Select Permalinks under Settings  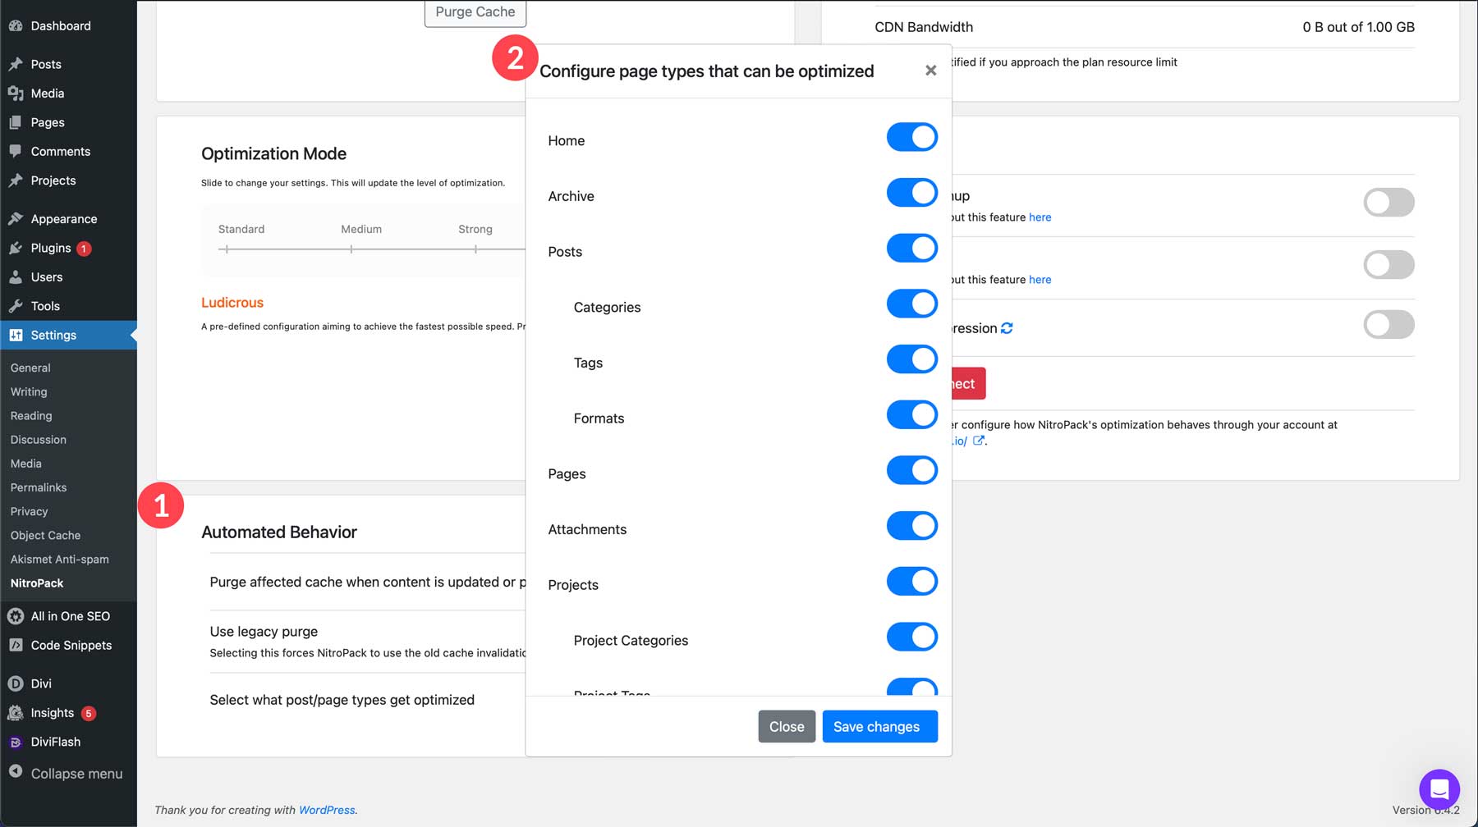point(38,487)
